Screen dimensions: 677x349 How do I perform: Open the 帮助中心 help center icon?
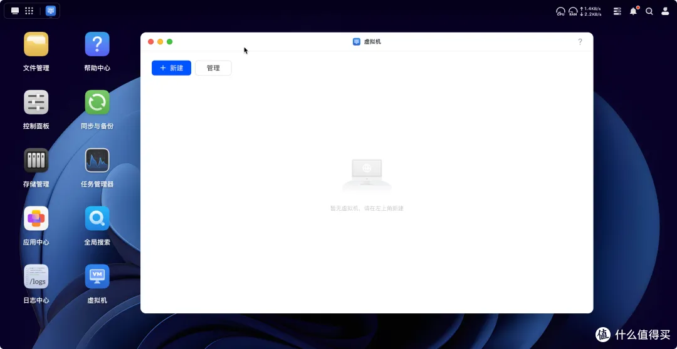coord(97,44)
